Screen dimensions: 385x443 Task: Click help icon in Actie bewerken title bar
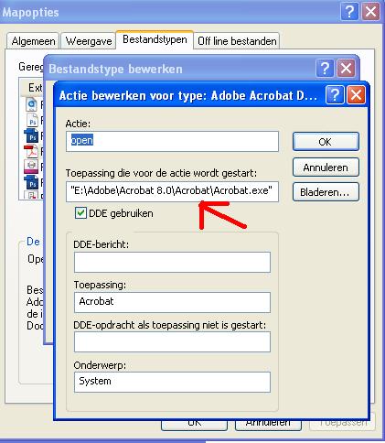(335, 95)
